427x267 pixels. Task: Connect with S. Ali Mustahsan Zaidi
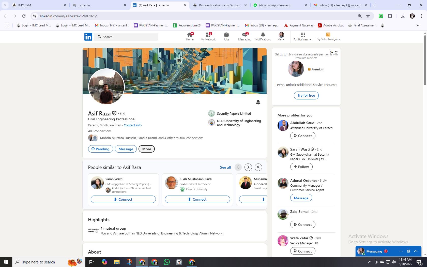pos(197,199)
